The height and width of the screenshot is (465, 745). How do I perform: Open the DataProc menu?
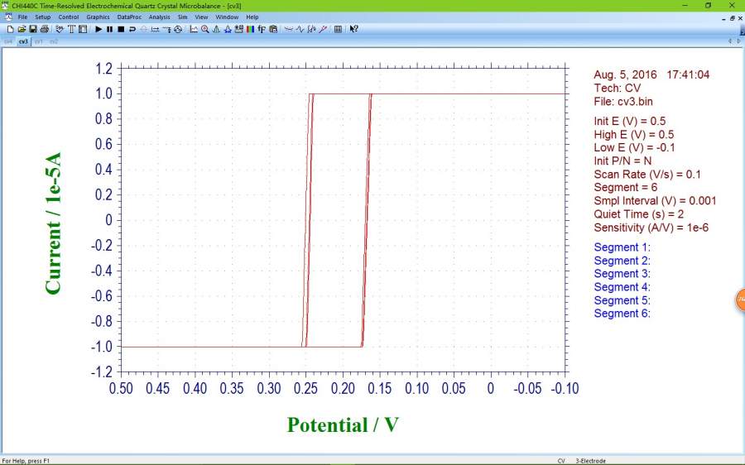(x=129, y=17)
